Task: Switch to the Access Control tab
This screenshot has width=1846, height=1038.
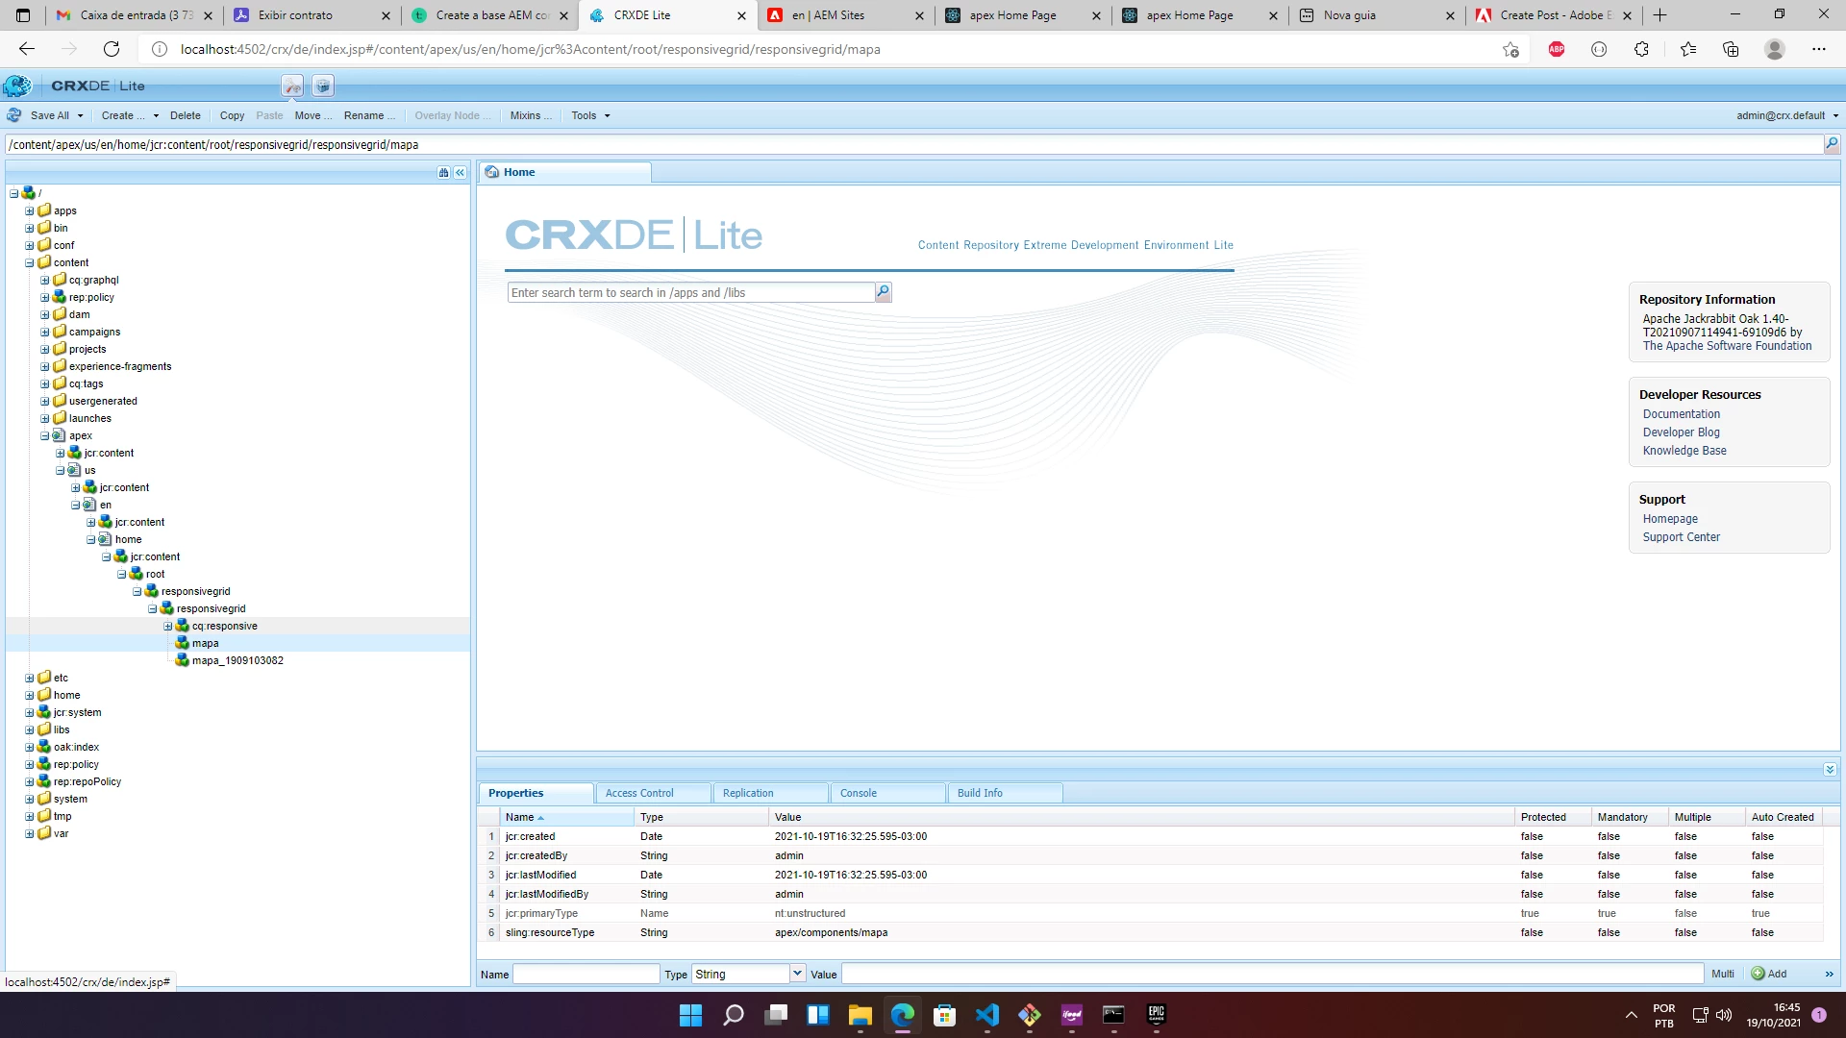Action: click(639, 793)
